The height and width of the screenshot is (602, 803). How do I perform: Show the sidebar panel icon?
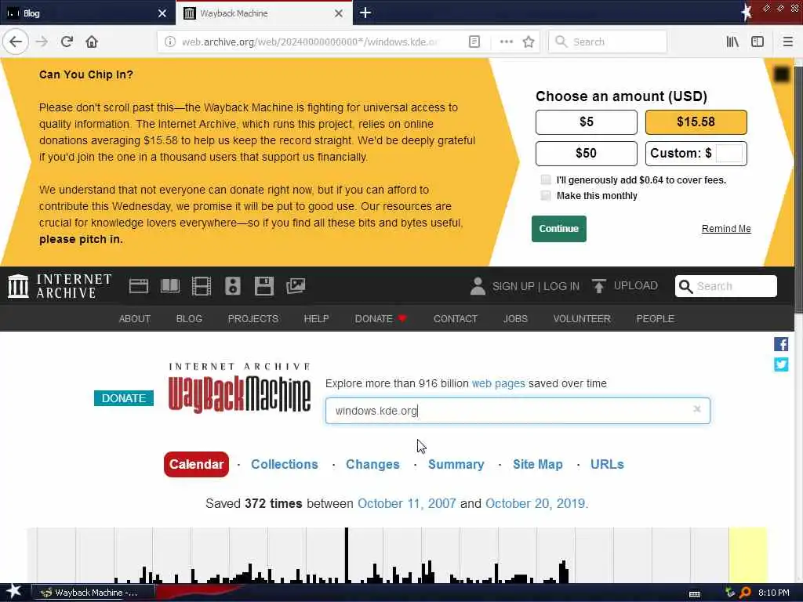(758, 42)
